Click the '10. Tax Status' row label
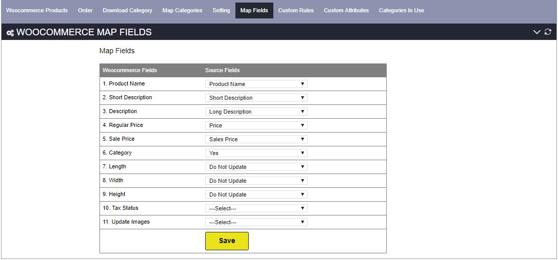This screenshot has height=260, width=558. [x=121, y=208]
